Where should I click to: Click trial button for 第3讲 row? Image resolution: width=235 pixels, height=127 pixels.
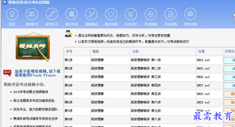229,77
